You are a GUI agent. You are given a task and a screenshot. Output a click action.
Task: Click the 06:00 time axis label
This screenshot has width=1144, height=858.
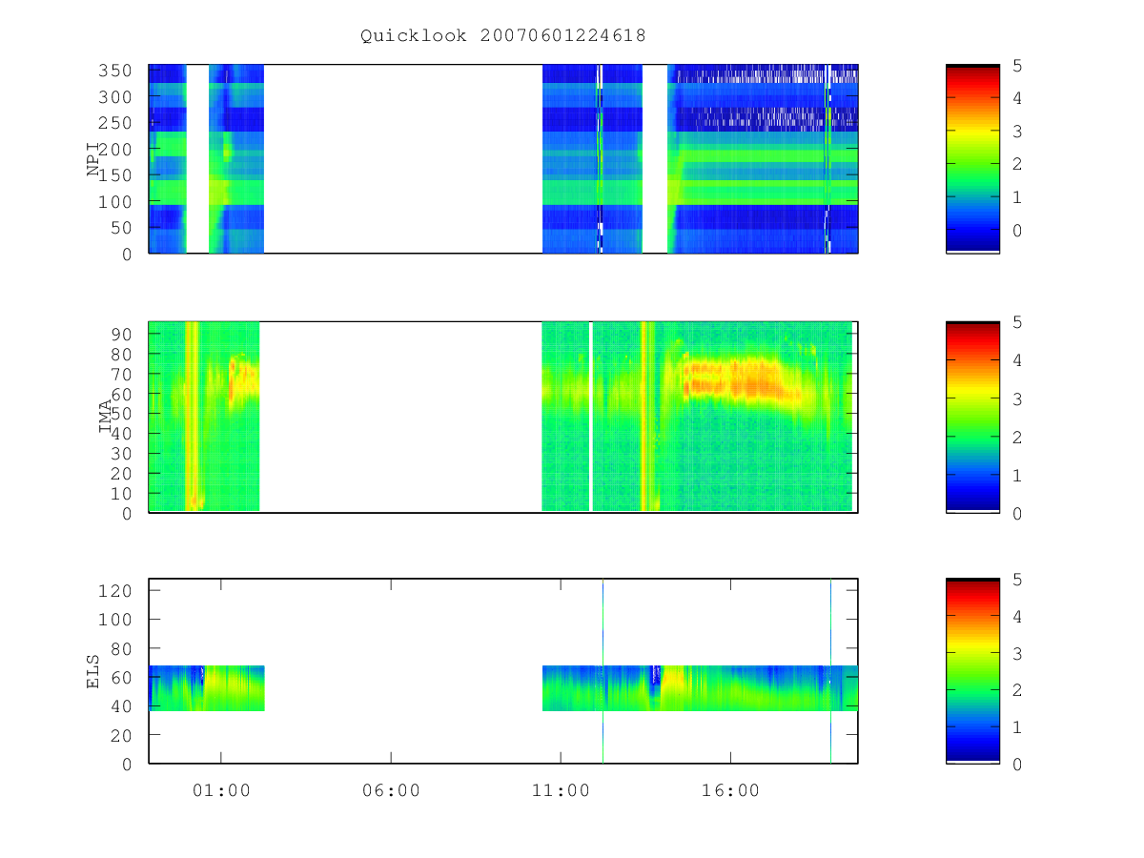point(391,790)
